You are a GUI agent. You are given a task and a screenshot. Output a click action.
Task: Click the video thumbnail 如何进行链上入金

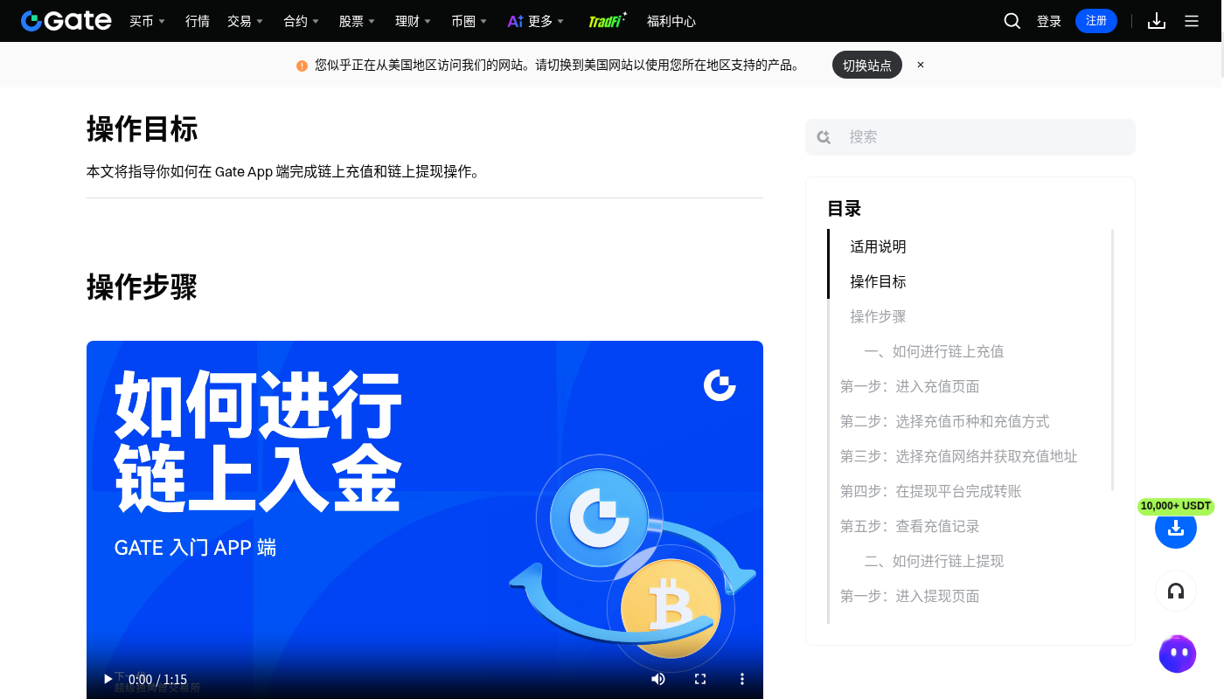[x=425, y=520]
